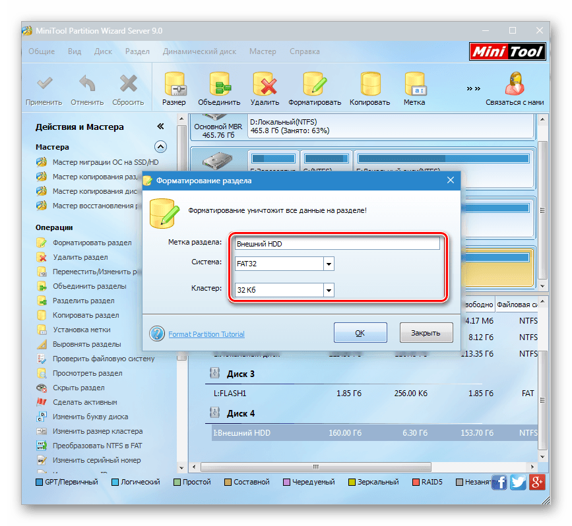Select the I:Внешний HDD partition row
The width and height of the screenshot is (572, 526).
374,433
